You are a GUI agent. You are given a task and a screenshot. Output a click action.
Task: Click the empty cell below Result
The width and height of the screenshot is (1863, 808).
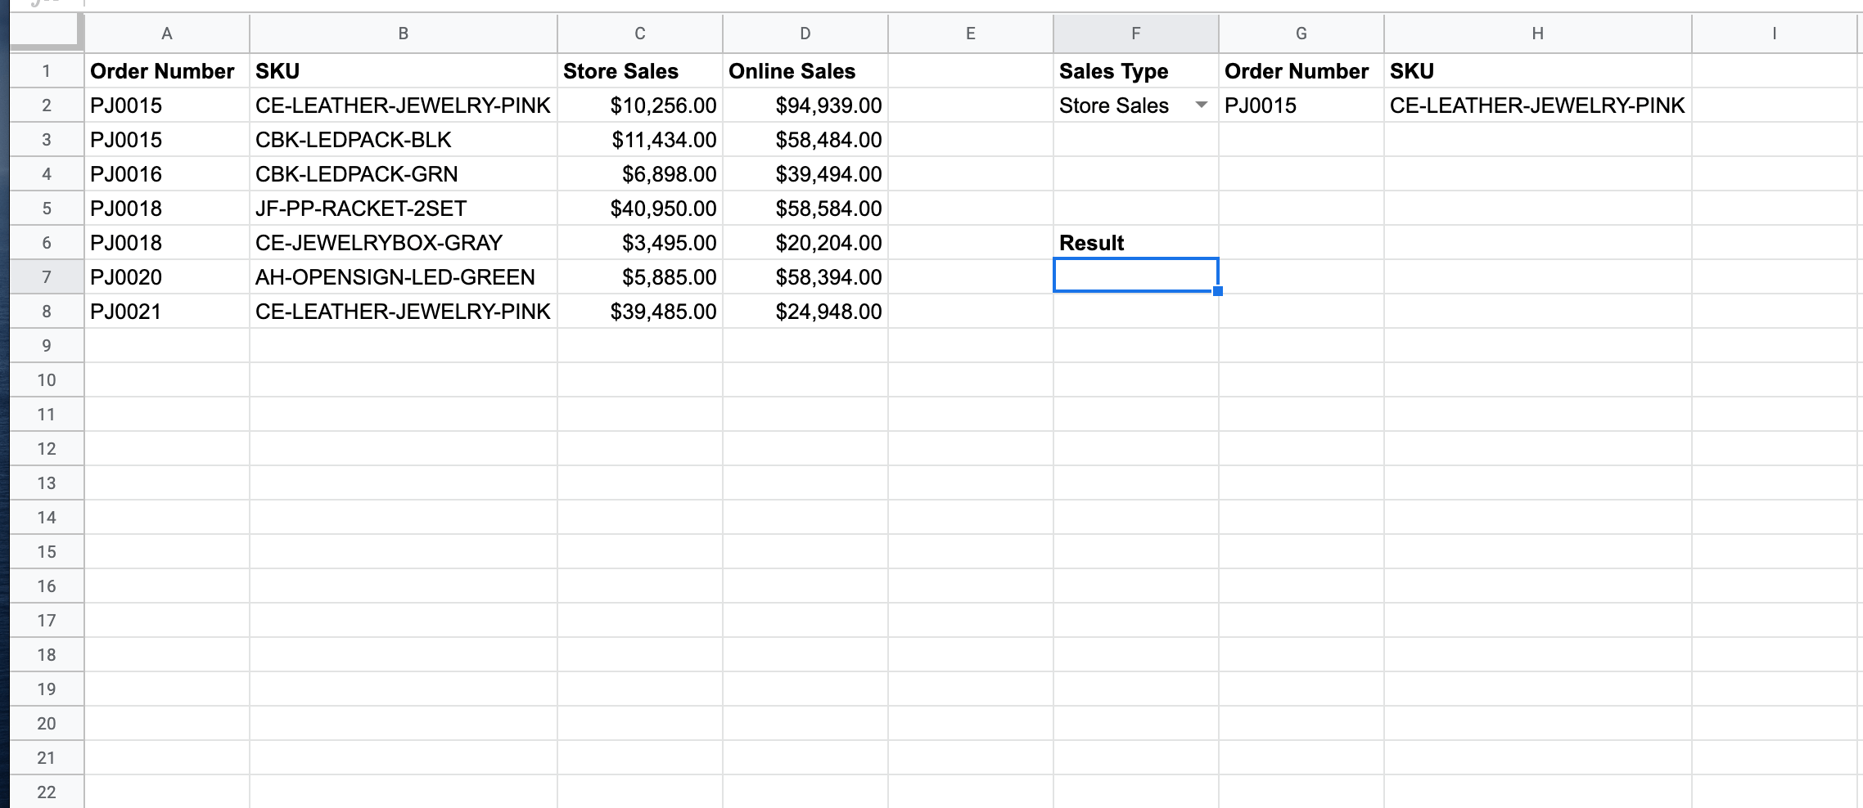pyautogui.click(x=1135, y=276)
